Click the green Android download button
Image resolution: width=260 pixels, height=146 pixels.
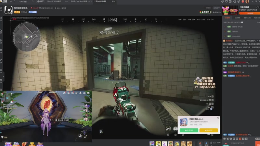189,130
